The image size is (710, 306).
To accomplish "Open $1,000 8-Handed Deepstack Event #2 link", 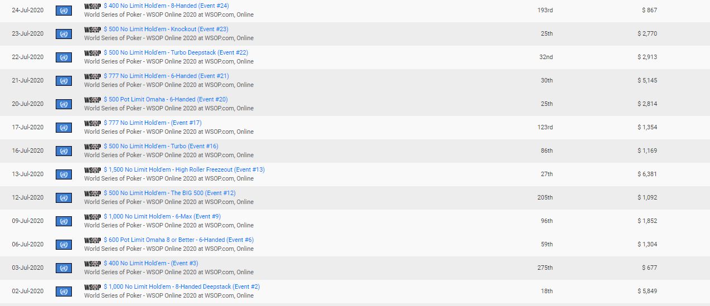I will (182, 286).
